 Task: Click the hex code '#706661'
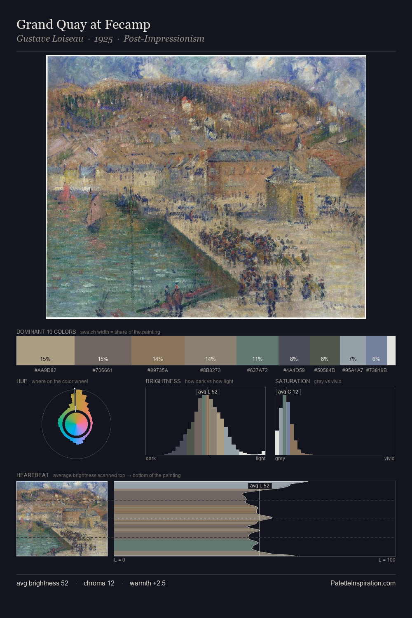pyautogui.click(x=103, y=370)
